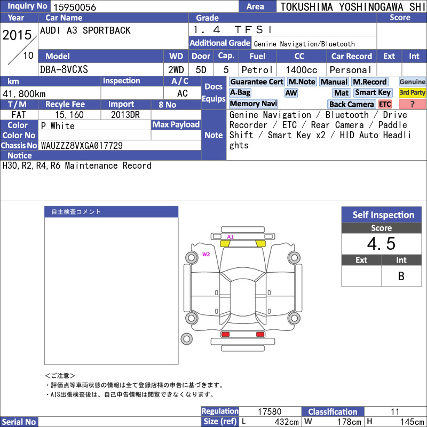427x427 pixels.
Task: Click recycle fee value 15,160
Action: point(69,115)
